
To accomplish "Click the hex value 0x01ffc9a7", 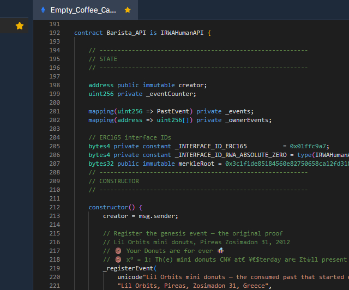I will point(309,146).
